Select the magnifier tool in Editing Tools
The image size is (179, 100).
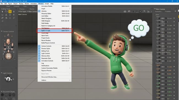click(x=14, y=18)
